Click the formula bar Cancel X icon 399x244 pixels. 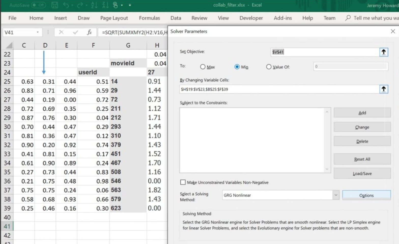(61, 32)
